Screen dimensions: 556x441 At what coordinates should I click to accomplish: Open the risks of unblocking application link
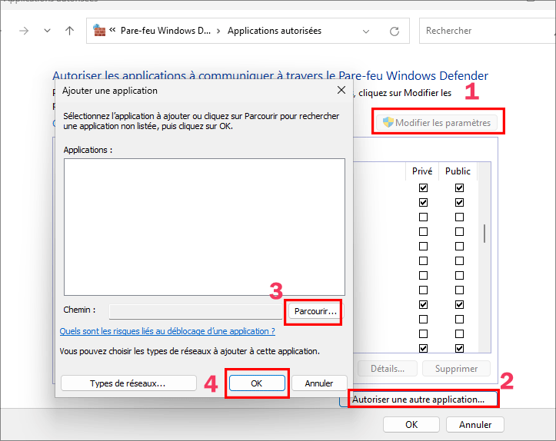pos(167,331)
